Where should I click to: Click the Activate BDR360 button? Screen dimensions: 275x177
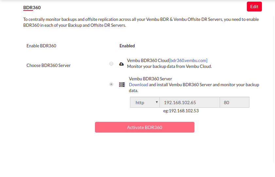click(144, 127)
